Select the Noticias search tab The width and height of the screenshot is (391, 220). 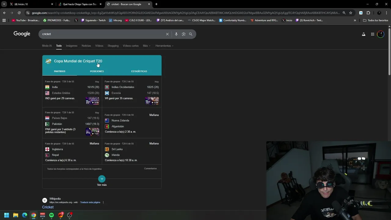(x=86, y=46)
